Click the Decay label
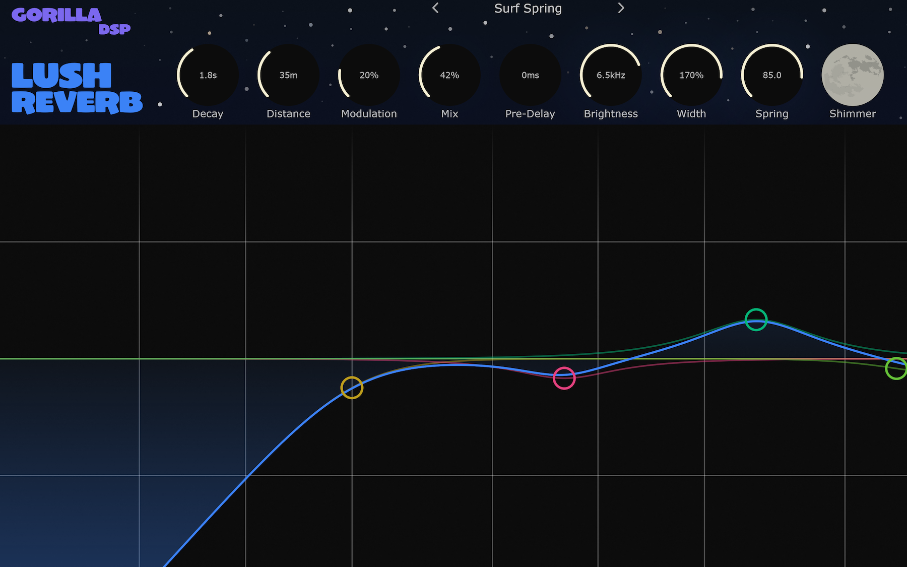The width and height of the screenshot is (907, 567). point(208,114)
